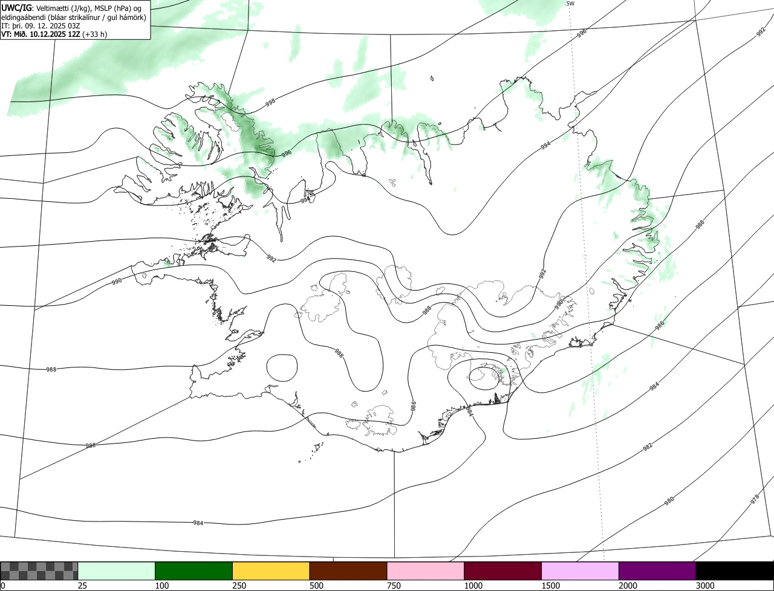Click the light green 25–100 legend swatch
The image size is (774, 591).
[x=117, y=571]
